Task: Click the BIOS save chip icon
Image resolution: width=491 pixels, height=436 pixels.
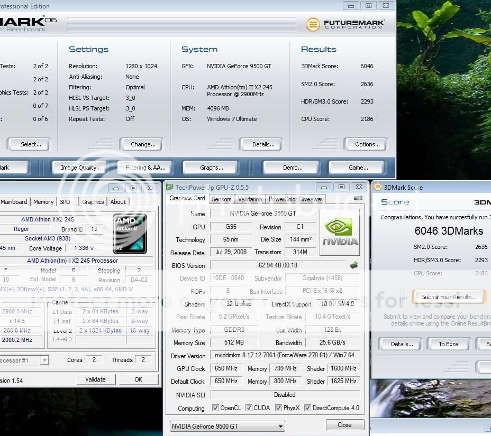Action: click(x=354, y=265)
